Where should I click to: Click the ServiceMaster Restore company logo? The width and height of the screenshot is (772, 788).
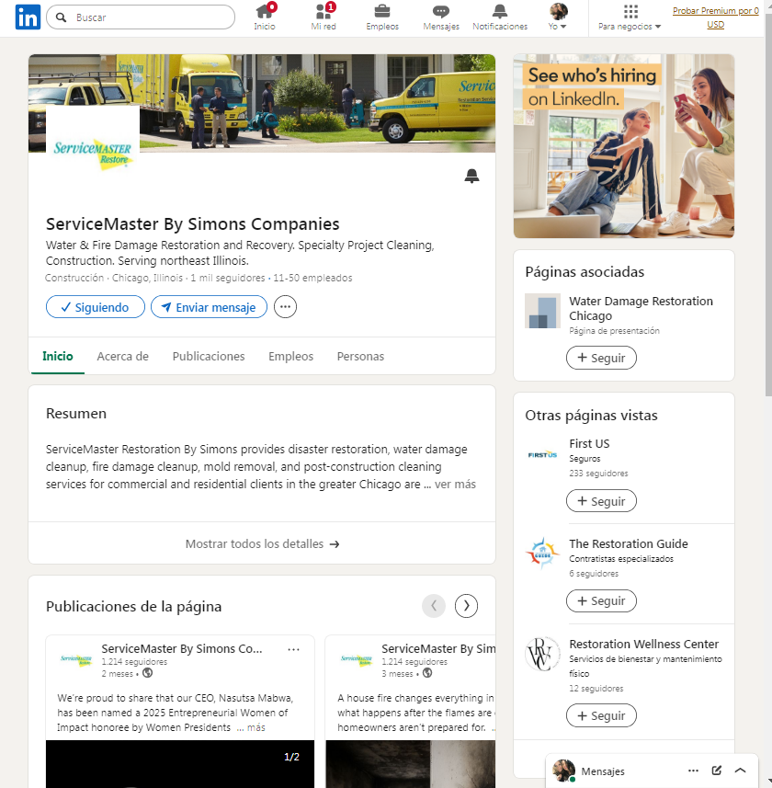[x=93, y=153]
